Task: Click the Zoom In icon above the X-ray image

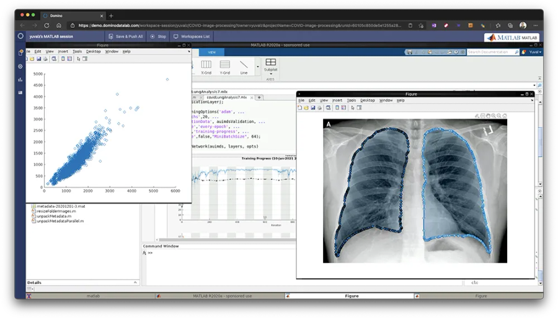Action: (493, 116)
